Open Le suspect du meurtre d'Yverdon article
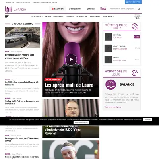The width and height of the screenshot is (159, 159). tap(21, 139)
